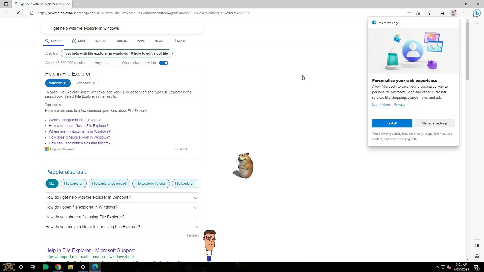This screenshot has width=484, height=272.
Task: Open sidebar settings gear icon
Action: pos(477,256)
